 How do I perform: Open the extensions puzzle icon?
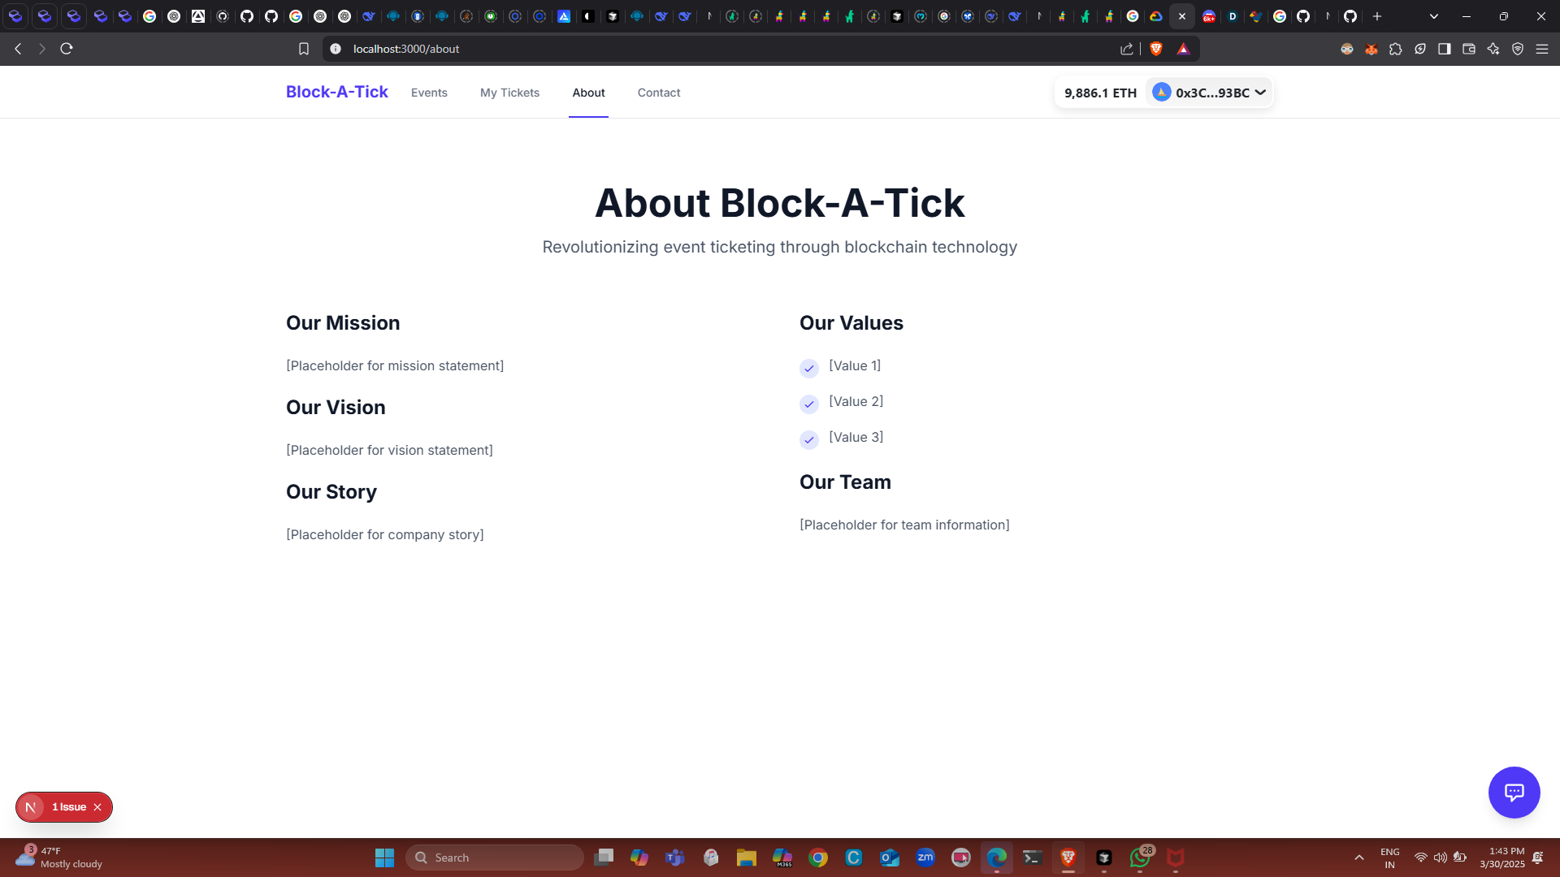click(x=1396, y=49)
